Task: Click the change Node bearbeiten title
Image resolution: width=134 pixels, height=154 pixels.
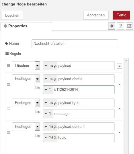Action: [24, 4]
